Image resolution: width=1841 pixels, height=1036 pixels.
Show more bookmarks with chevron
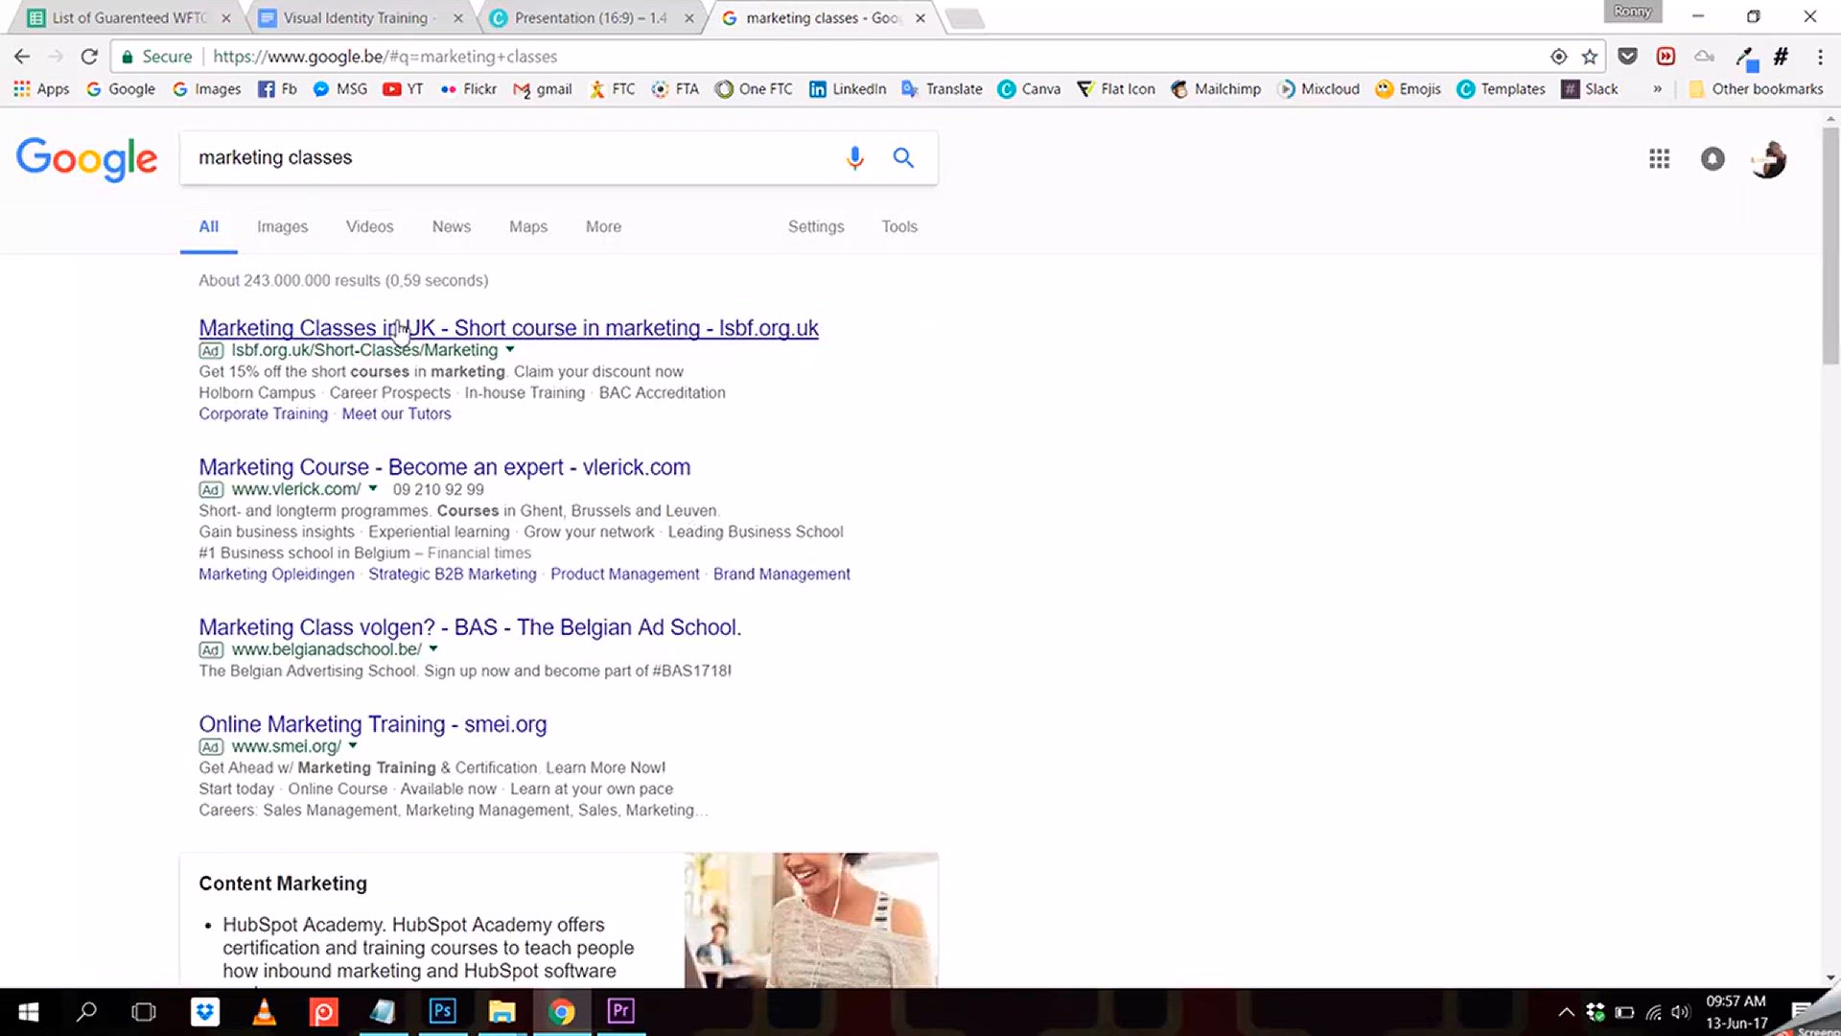click(x=1657, y=89)
